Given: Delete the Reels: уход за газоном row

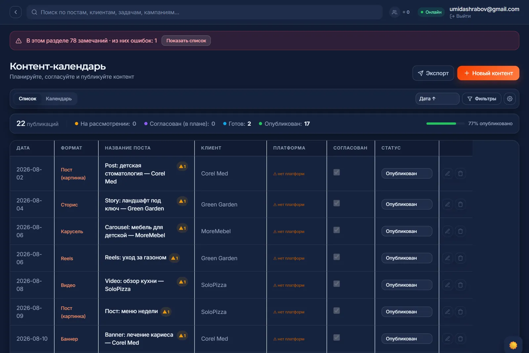Looking at the screenshot, I should [x=461, y=258].
